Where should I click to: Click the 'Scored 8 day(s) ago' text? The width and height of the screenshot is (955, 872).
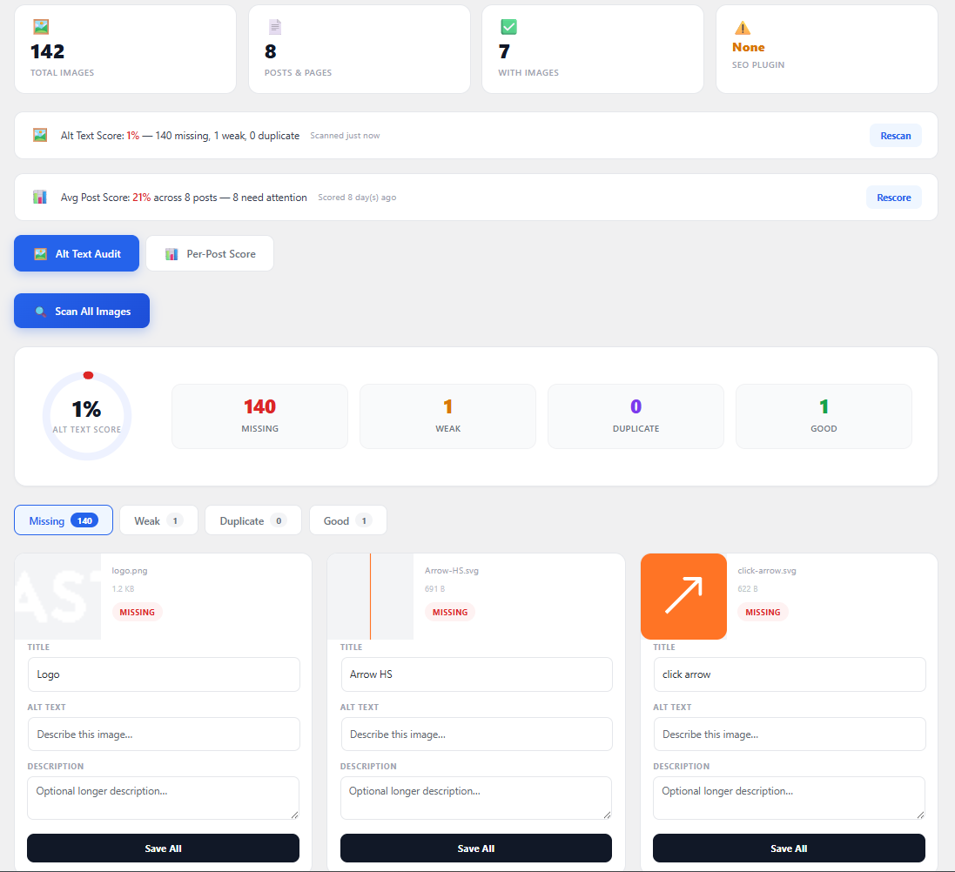click(x=357, y=198)
